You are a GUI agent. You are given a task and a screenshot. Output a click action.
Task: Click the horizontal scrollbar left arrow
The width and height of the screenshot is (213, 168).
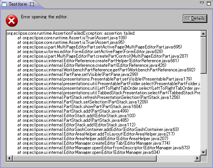pyautogui.click(x=10, y=158)
